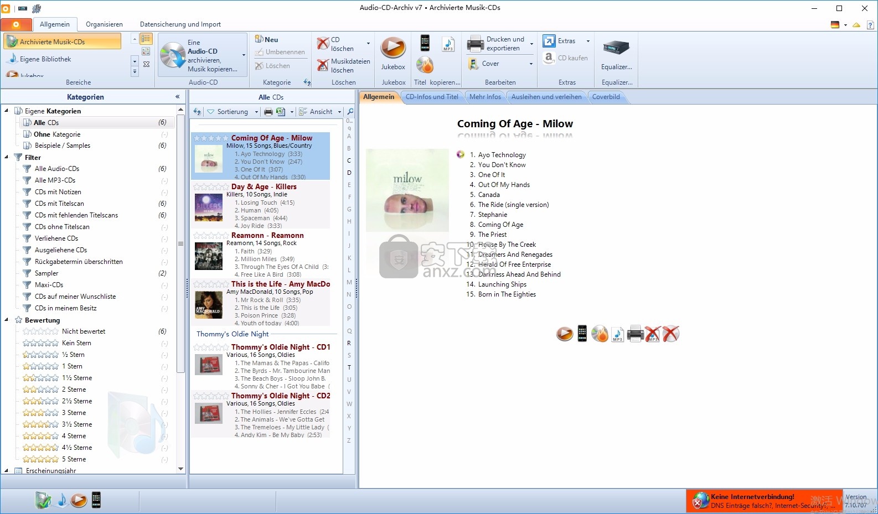Viewport: 878px width, 514px height.
Task: Collapse the Bewertung tree node
Action: coord(7,320)
